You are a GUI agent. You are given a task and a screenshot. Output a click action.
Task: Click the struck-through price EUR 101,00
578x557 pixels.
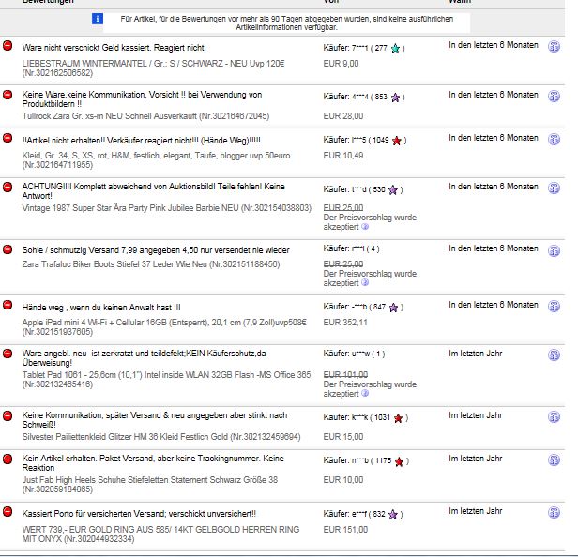tap(345, 374)
